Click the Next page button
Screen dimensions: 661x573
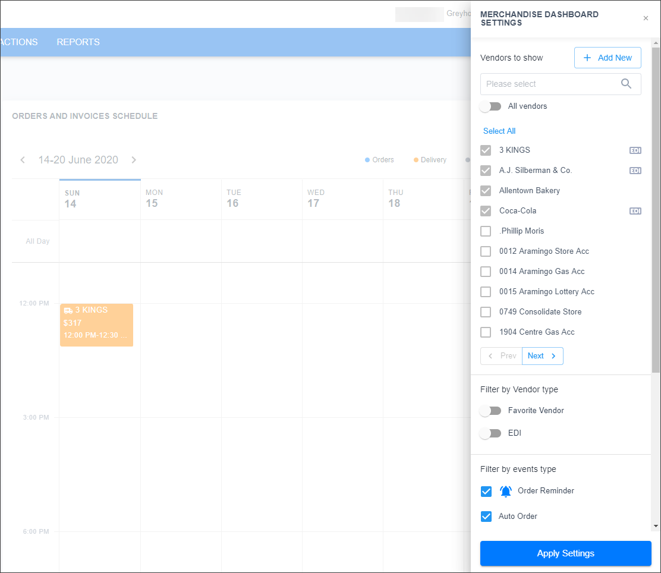pyautogui.click(x=542, y=356)
